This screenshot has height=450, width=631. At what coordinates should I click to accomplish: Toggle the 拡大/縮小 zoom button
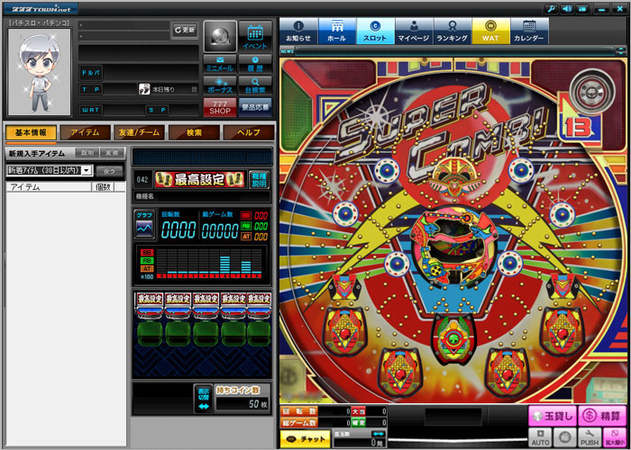click(615, 437)
